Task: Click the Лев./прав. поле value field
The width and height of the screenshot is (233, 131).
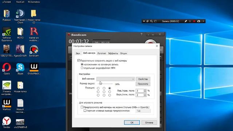Action: (140, 91)
